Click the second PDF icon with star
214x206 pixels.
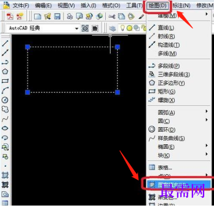tap(20, 16)
